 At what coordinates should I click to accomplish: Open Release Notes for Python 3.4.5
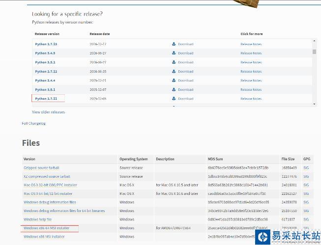(251, 53)
